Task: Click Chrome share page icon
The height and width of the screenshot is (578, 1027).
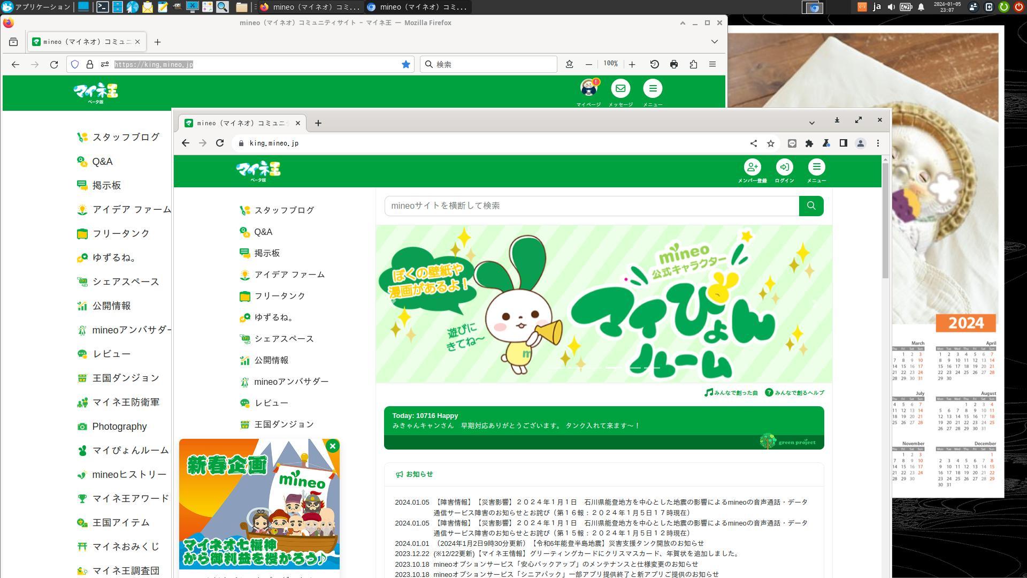Action: pos(753,143)
